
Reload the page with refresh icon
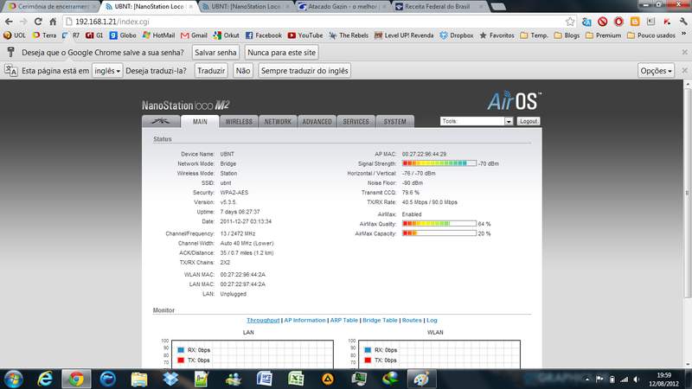click(38, 21)
